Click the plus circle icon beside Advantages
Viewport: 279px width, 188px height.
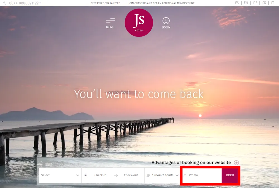pyautogui.click(x=236, y=163)
